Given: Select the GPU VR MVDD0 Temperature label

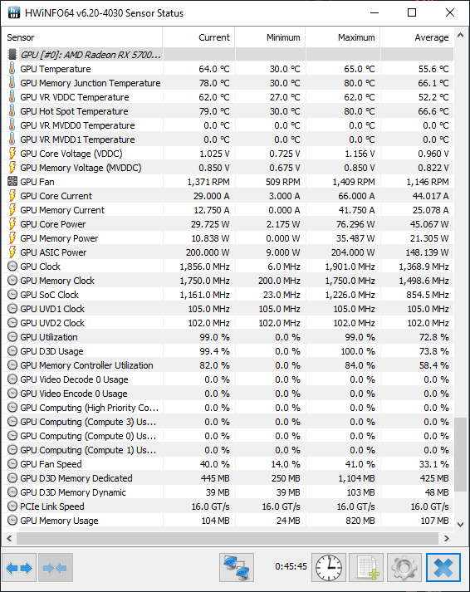Looking at the screenshot, I should pos(77,125).
